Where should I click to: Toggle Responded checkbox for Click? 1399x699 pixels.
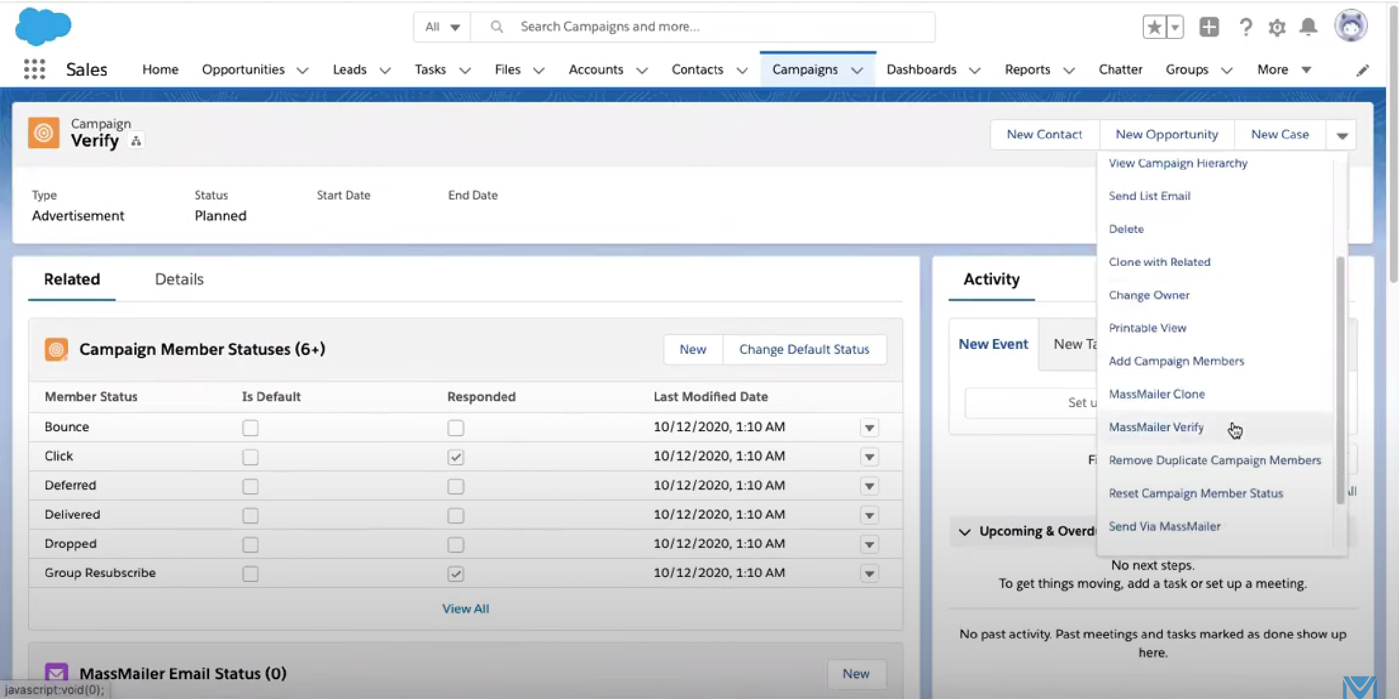455,457
